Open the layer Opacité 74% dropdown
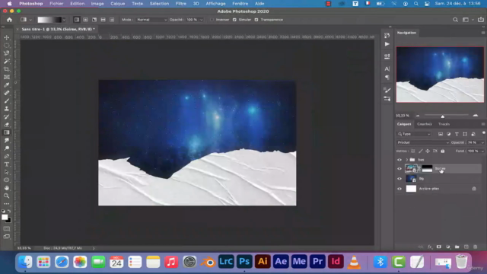This screenshot has width=487, height=274. [x=482, y=142]
